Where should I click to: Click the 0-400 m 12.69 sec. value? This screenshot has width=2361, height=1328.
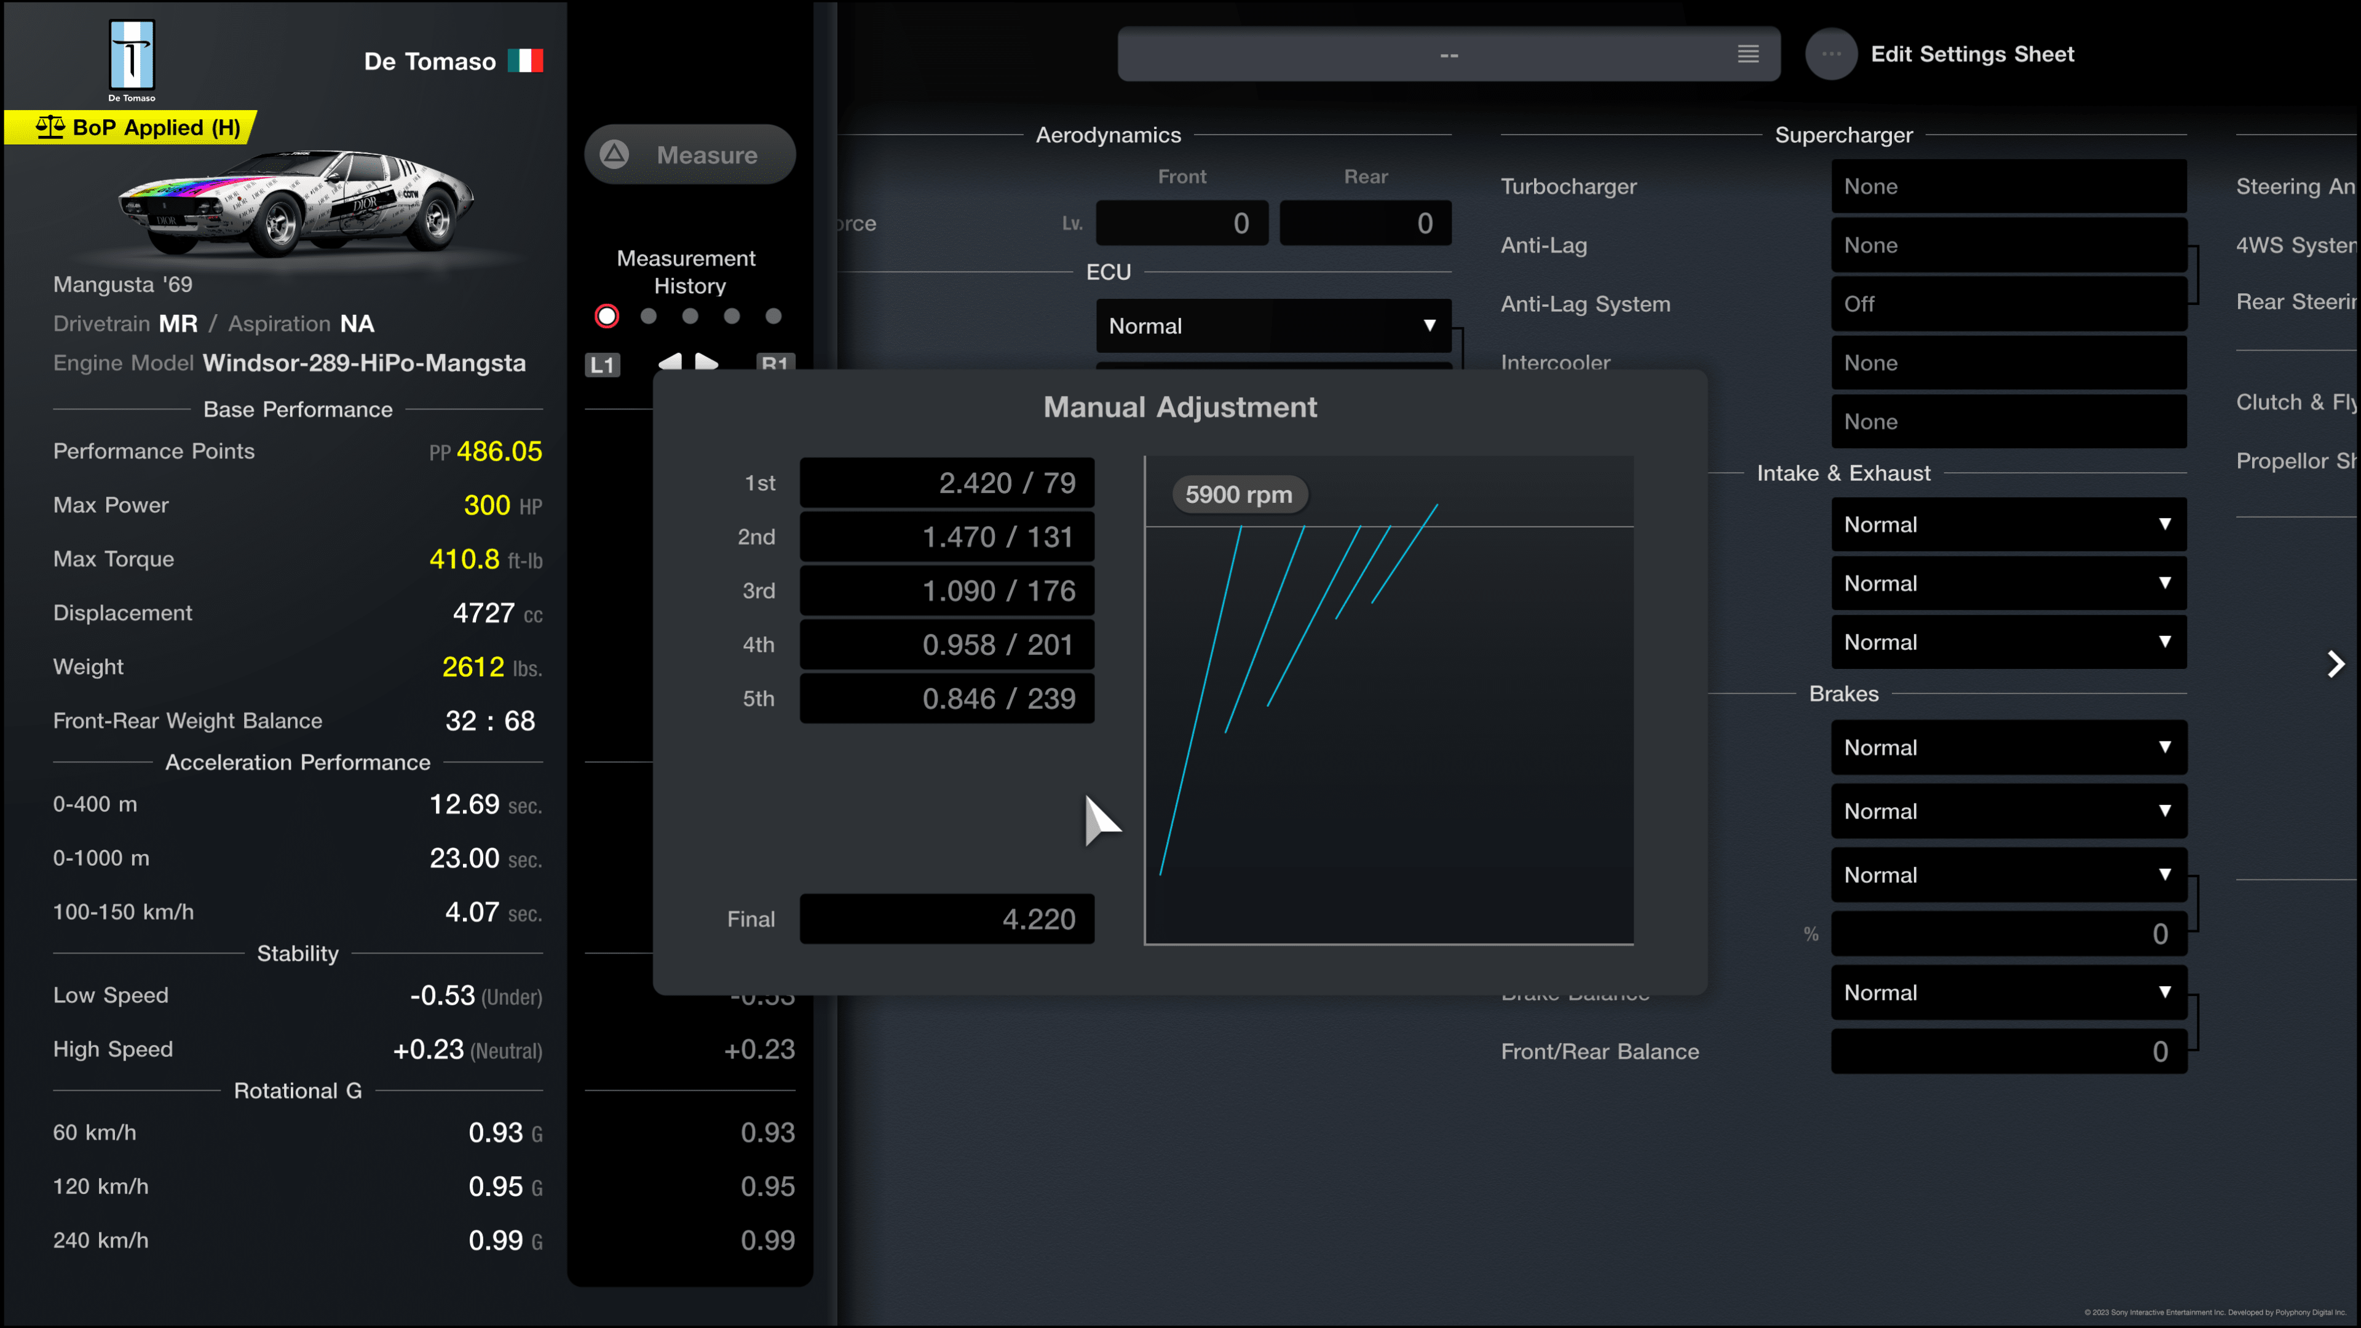[x=486, y=805]
